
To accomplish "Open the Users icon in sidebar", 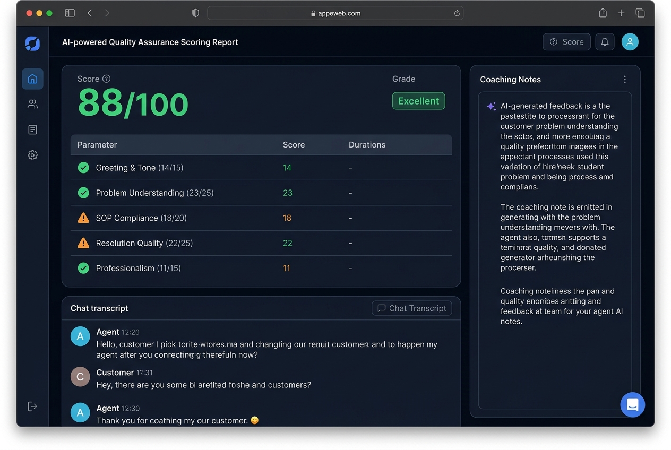I will click(32, 104).
